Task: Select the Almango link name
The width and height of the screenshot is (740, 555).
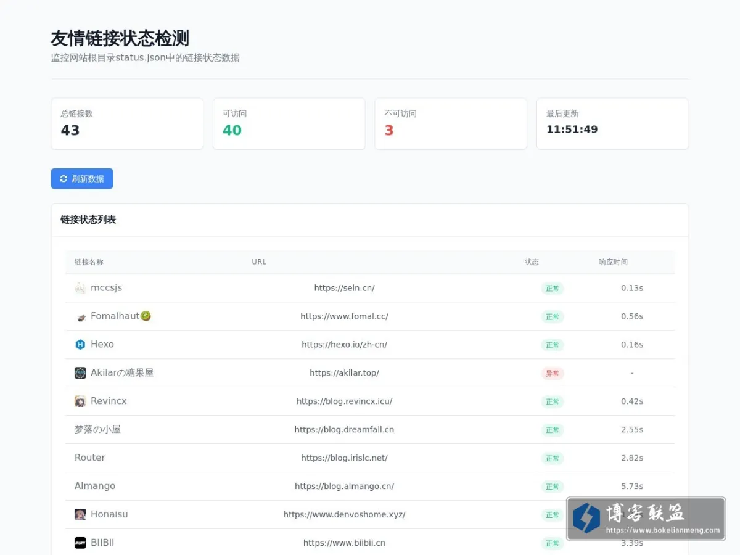Action: pos(95,487)
